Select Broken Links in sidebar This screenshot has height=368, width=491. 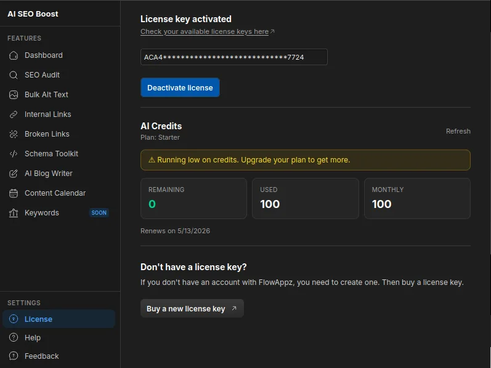[x=60, y=134]
